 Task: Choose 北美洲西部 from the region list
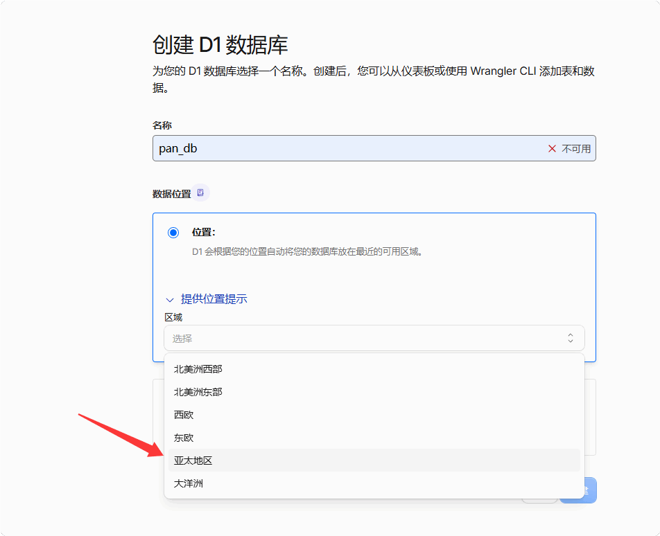pyautogui.click(x=374, y=369)
